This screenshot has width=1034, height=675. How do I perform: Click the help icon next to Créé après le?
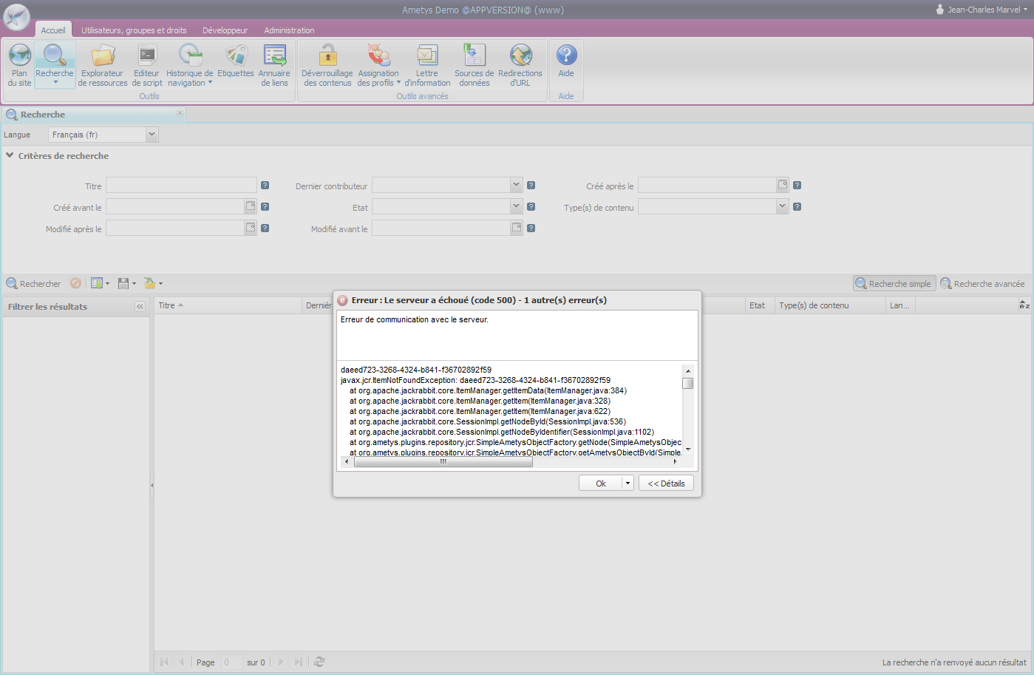(x=797, y=186)
